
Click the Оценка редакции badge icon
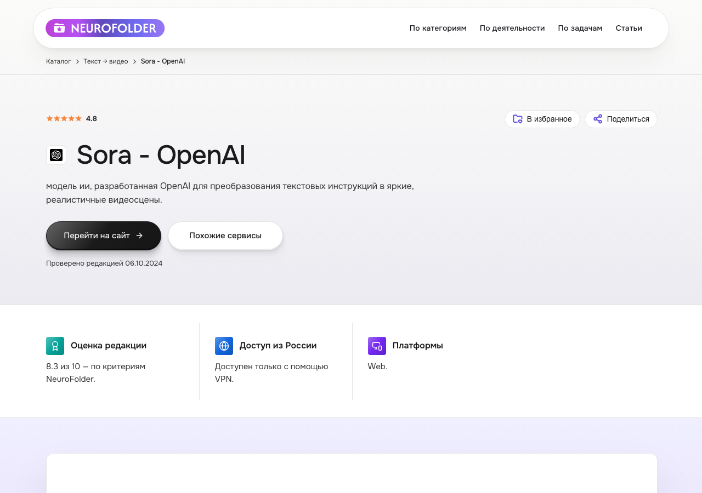[55, 346]
